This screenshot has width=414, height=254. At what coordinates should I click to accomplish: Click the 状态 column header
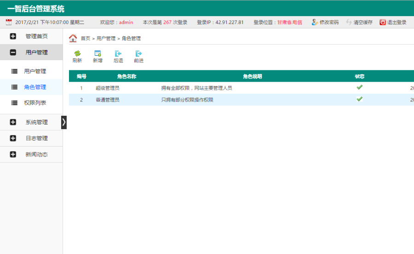pos(360,77)
